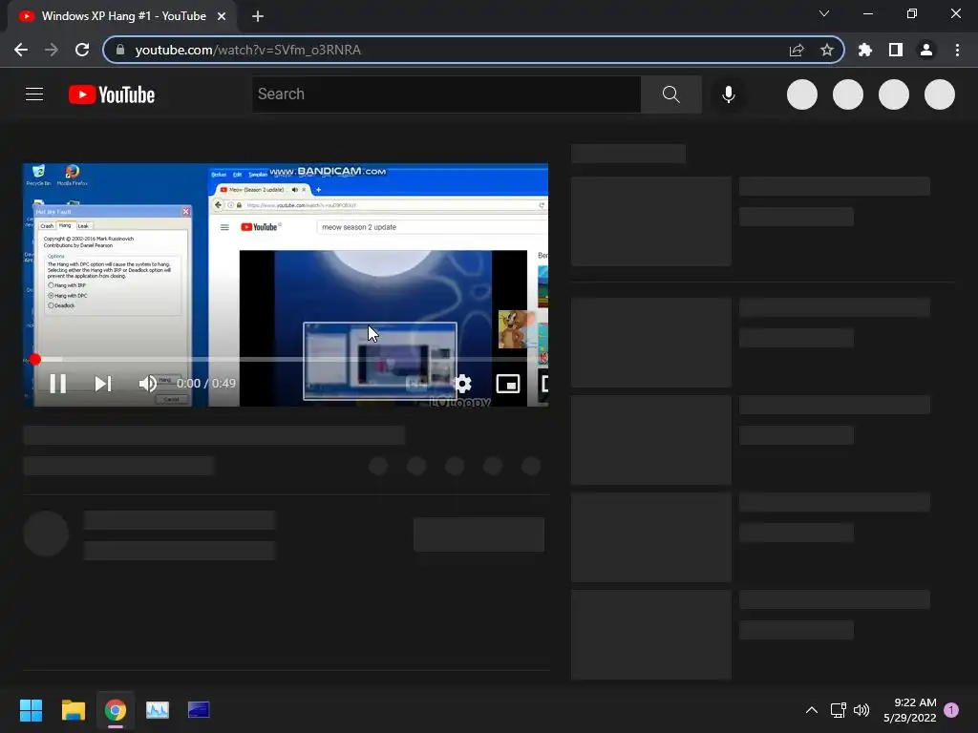Screen dimensions: 978x733
Task: Open the blue window taskbar app
Action: (x=199, y=710)
